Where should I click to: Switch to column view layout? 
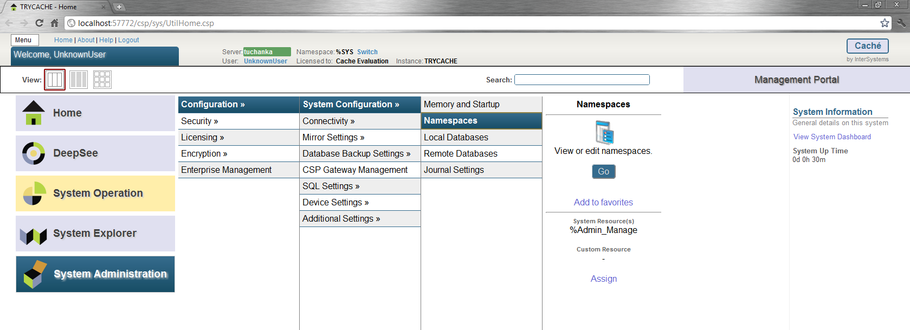coord(55,80)
